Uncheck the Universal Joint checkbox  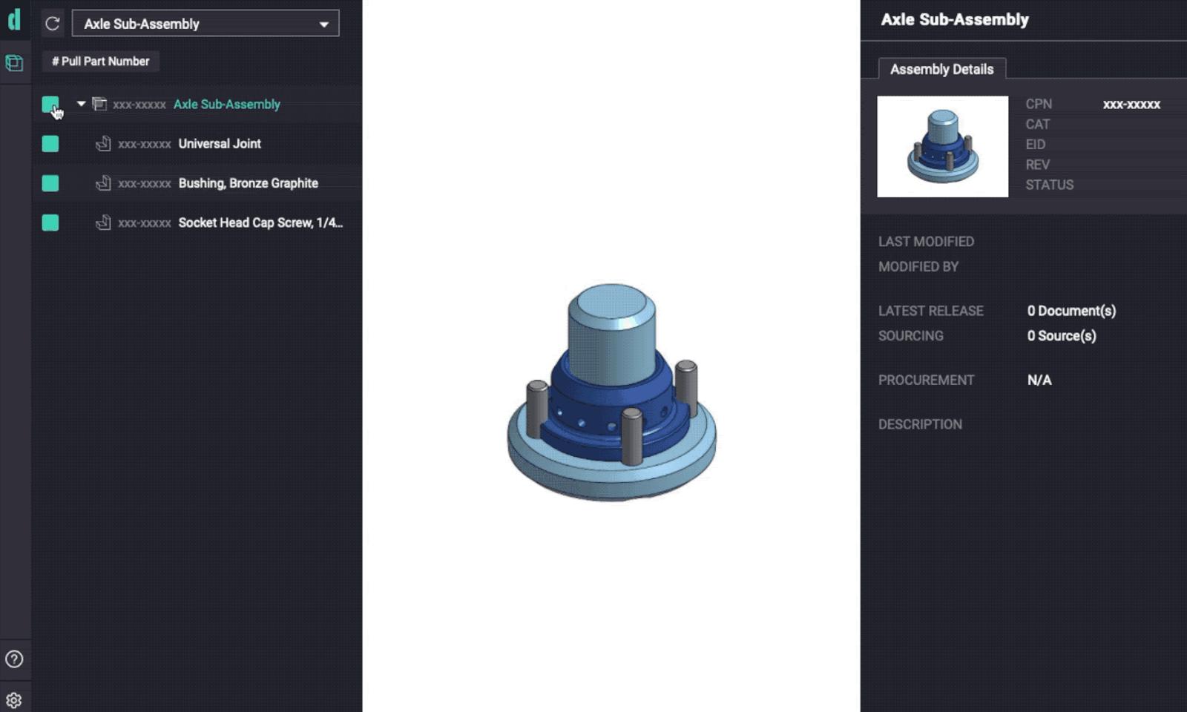coord(50,144)
